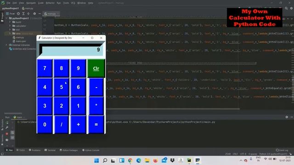294x165 pixels.
Task: Stop the running process with the red stop icon
Action: pyautogui.click(x=7, y=134)
